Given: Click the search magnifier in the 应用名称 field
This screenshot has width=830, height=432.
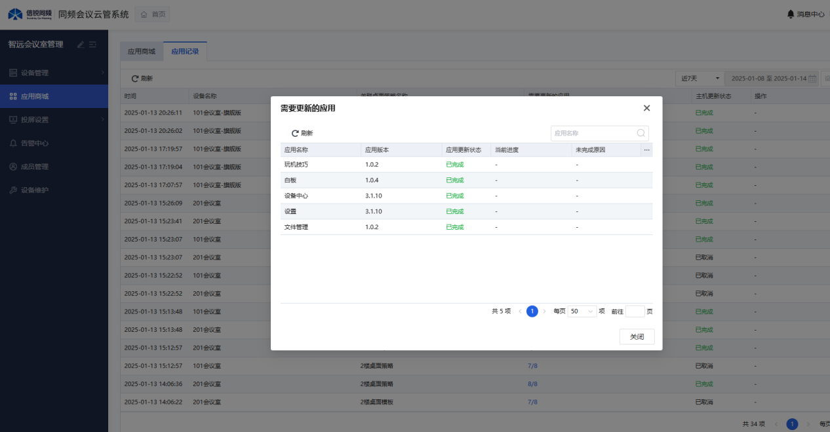Looking at the screenshot, I should [641, 134].
